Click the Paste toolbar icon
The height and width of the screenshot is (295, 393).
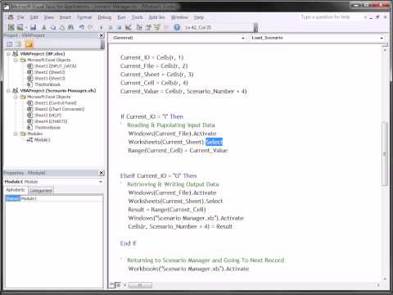point(62,28)
